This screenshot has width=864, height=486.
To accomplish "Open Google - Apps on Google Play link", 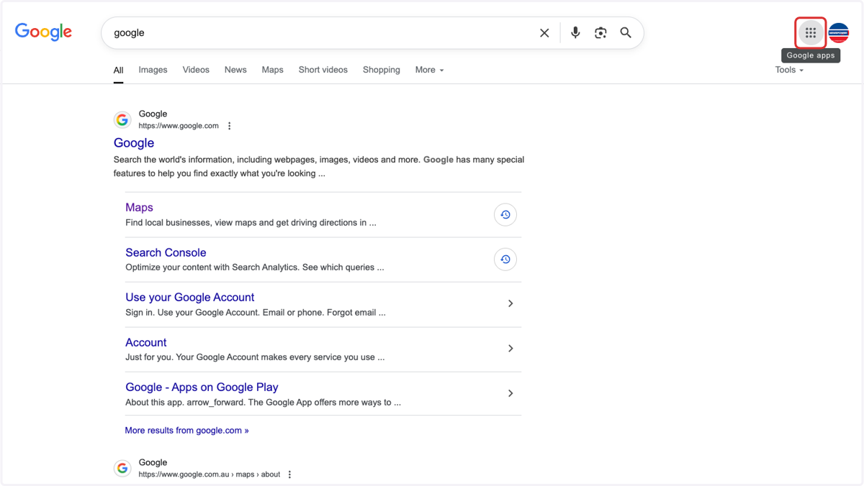I will point(202,387).
